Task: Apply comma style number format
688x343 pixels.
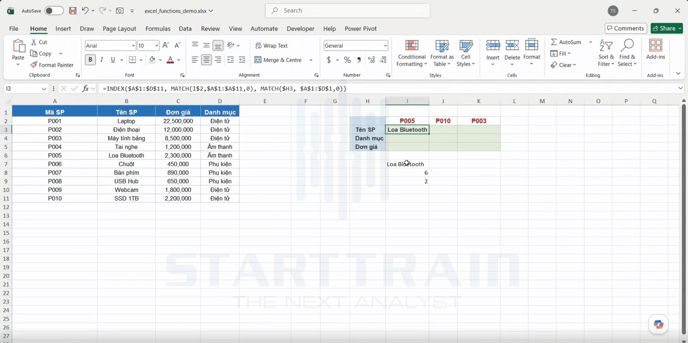Action: (x=359, y=60)
